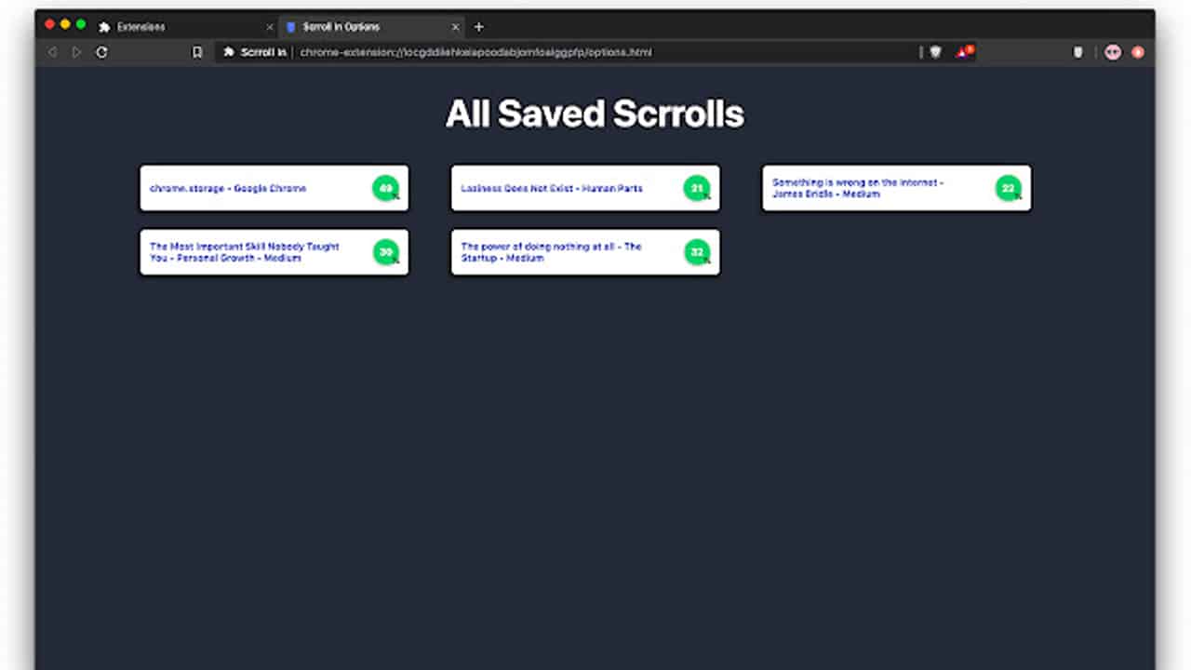Click the browser back arrow
This screenshot has width=1191, height=670.
(52, 52)
